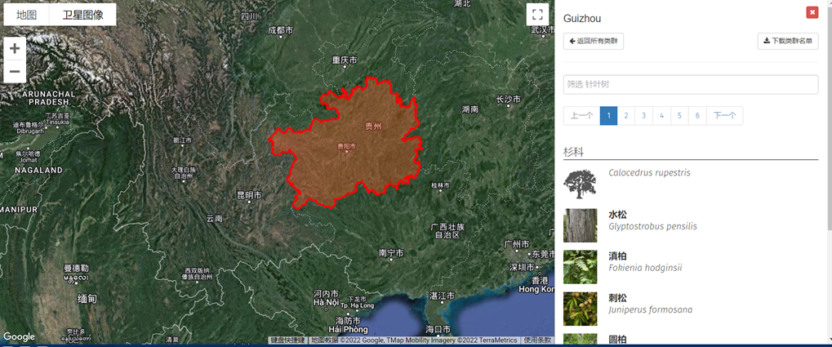
Task: Toggle fullscreen map view
Action: point(537,15)
